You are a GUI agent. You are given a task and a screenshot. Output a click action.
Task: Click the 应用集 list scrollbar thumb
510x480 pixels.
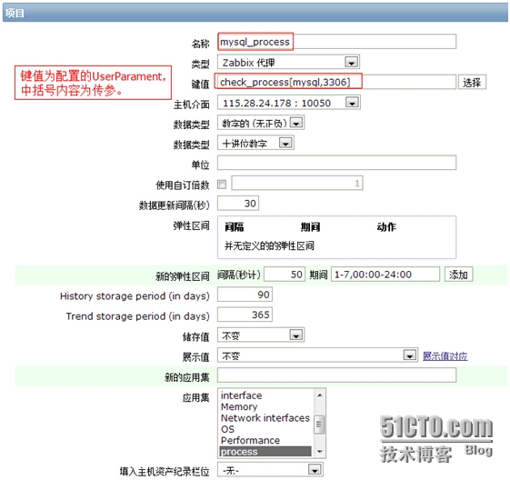319,425
